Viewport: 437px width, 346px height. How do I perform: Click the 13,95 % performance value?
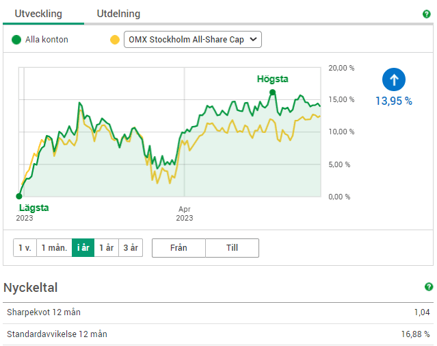(x=393, y=101)
